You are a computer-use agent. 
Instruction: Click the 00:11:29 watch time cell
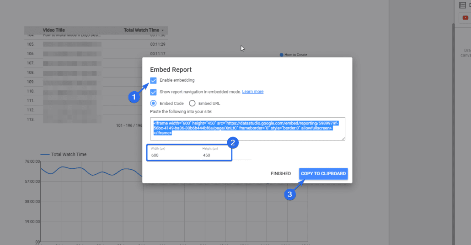coord(158,44)
